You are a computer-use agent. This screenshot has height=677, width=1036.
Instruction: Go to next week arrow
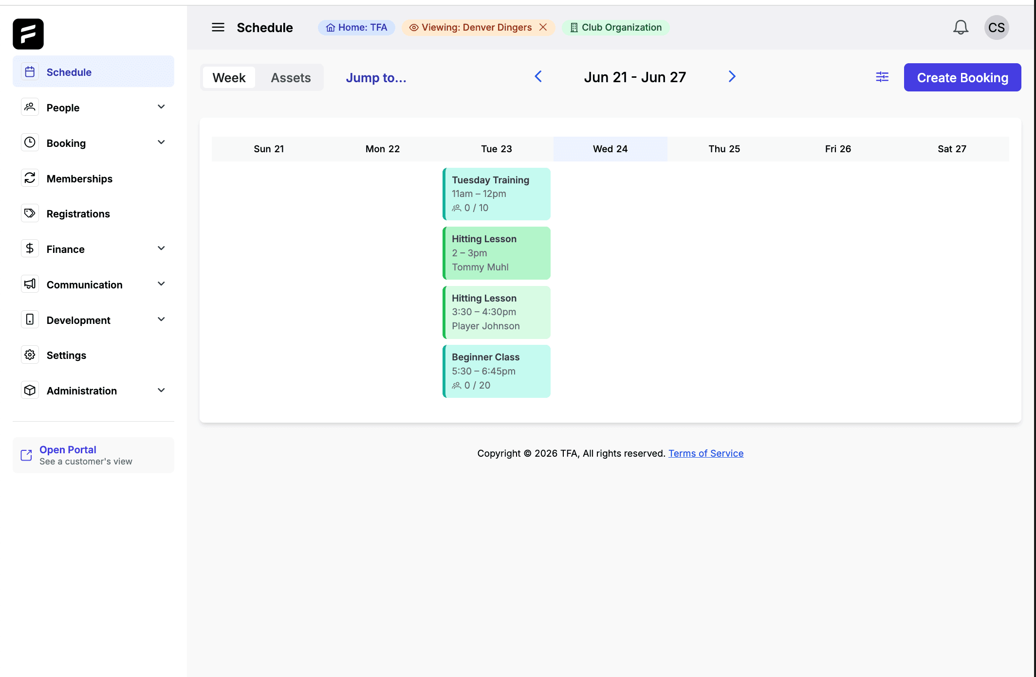(x=732, y=76)
